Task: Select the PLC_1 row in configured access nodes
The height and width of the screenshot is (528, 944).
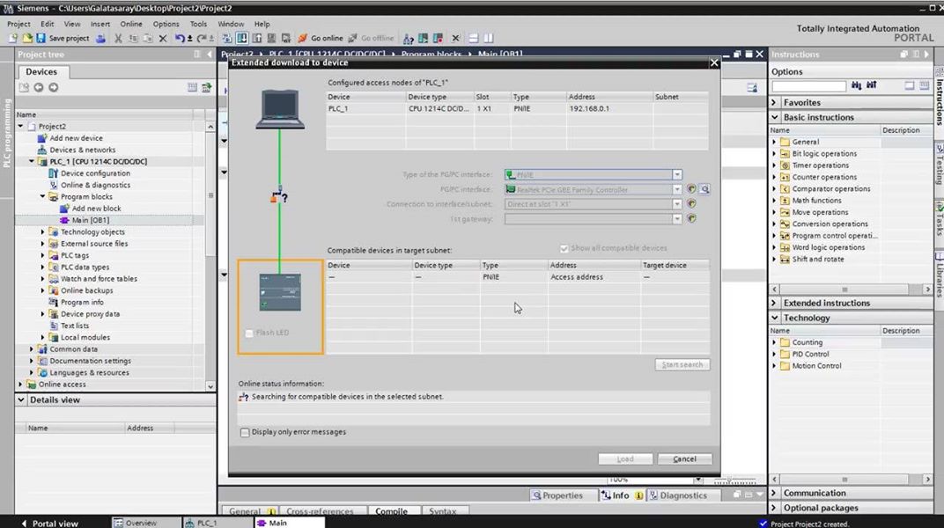Action: (517, 109)
